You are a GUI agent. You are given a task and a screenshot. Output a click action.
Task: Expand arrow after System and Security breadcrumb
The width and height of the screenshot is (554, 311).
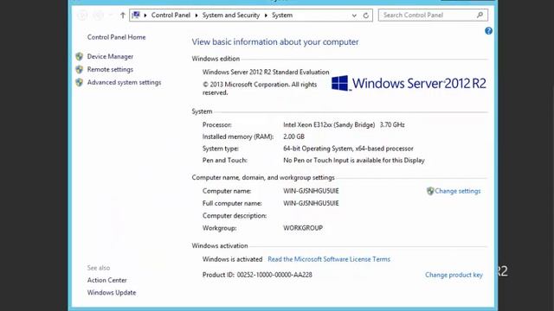(266, 16)
